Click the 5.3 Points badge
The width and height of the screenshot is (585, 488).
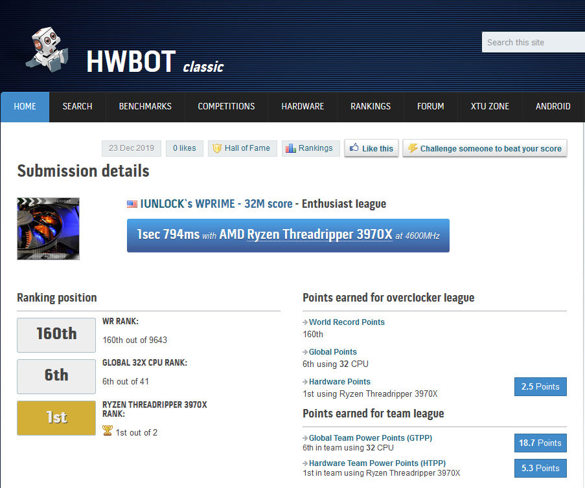point(540,468)
